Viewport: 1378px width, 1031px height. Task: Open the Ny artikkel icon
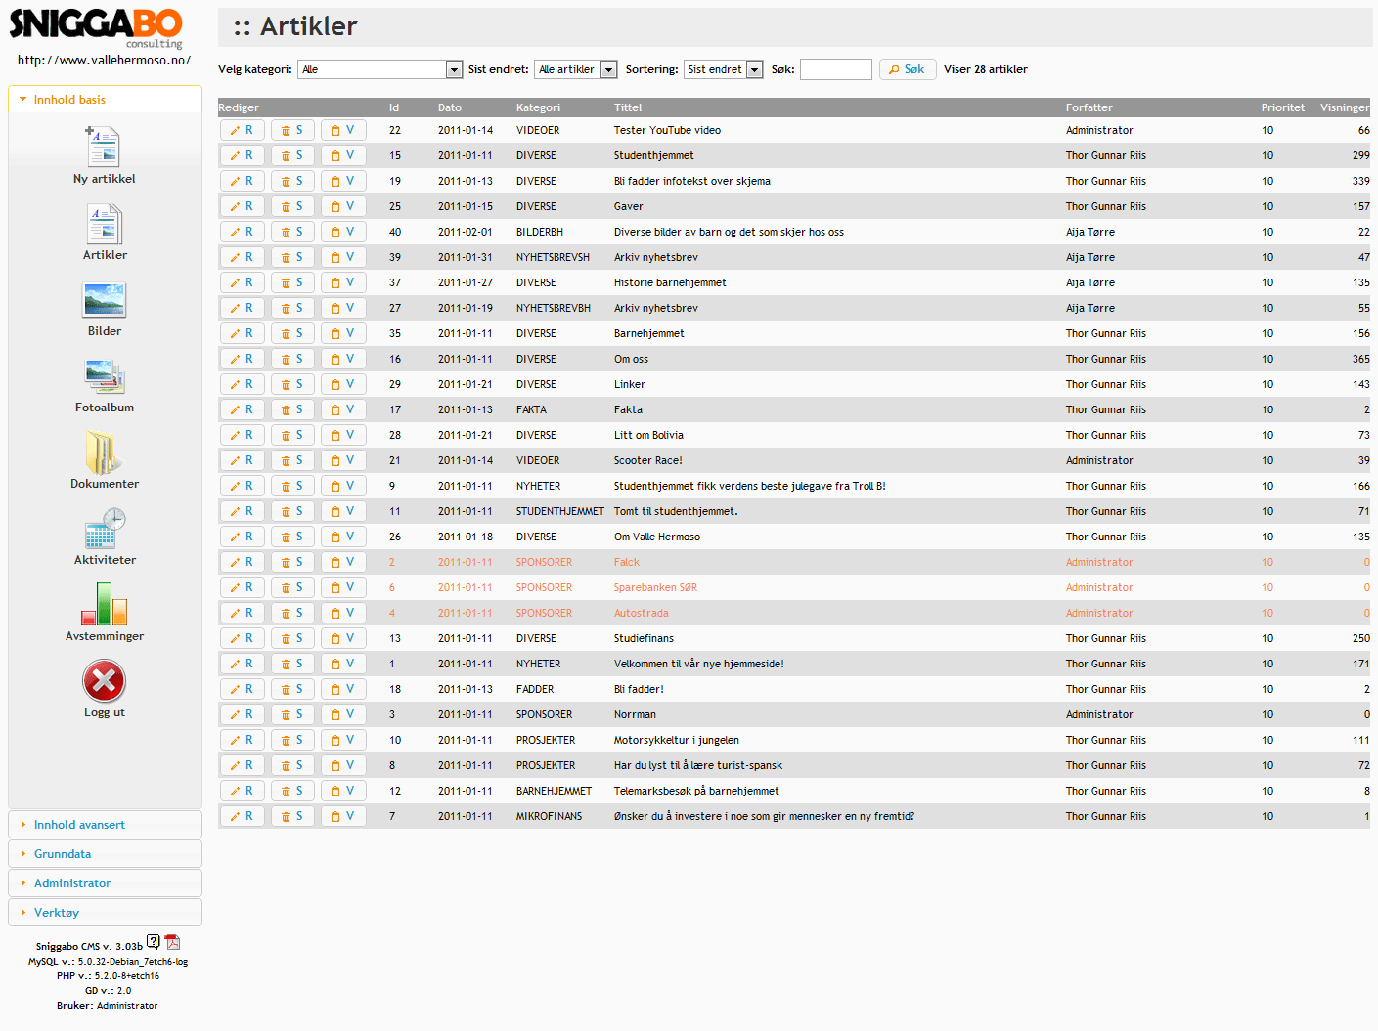tap(104, 147)
